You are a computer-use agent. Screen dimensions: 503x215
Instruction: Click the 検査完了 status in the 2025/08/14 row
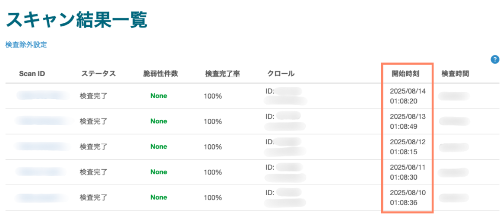coord(93,96)
